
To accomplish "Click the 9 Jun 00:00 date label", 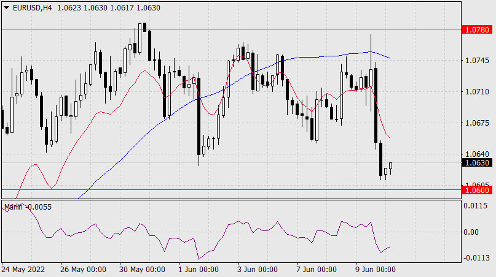I will tap(376, 270).
